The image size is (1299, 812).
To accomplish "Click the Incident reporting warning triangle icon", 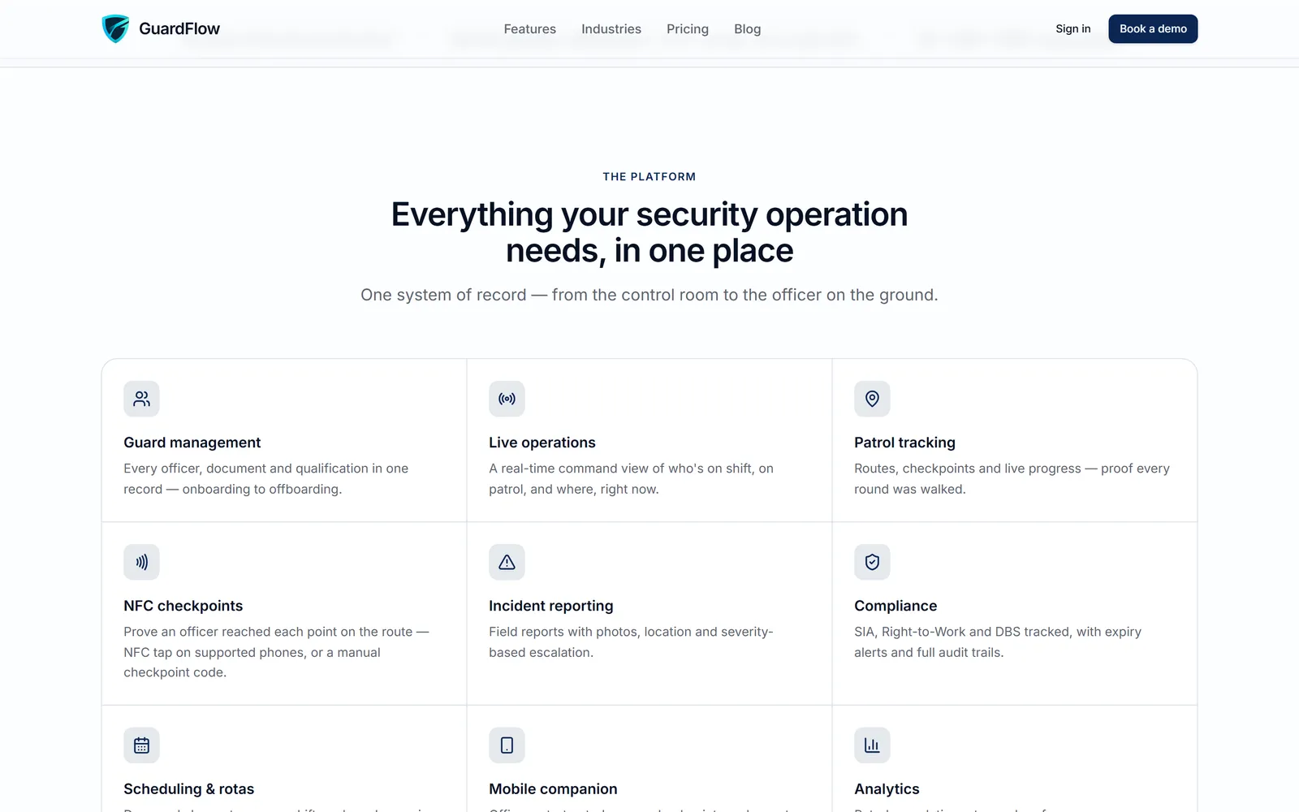I will coord(507,562).
